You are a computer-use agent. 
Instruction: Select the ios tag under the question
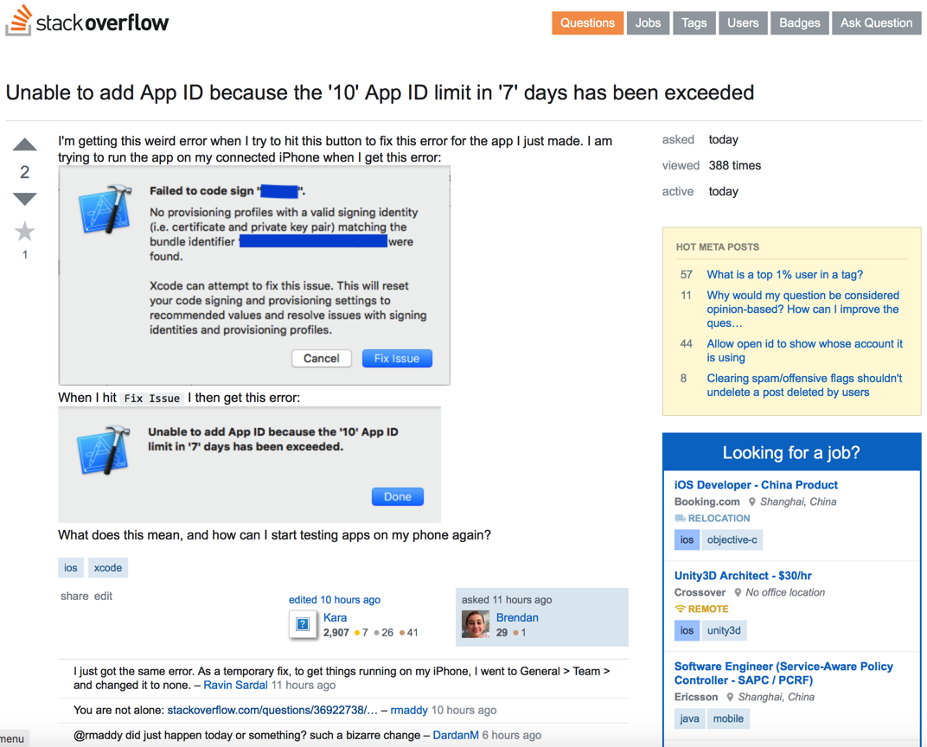pyautogui.click(x=71, y=567)
